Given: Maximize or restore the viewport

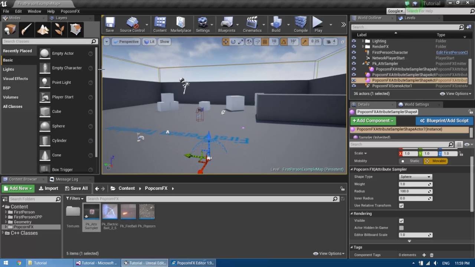Looking at the screenshot, I should point(343,42).
